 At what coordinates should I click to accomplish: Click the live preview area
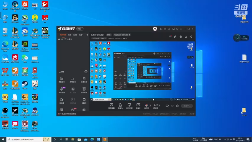pyautogui.click(x=142, y=71)
